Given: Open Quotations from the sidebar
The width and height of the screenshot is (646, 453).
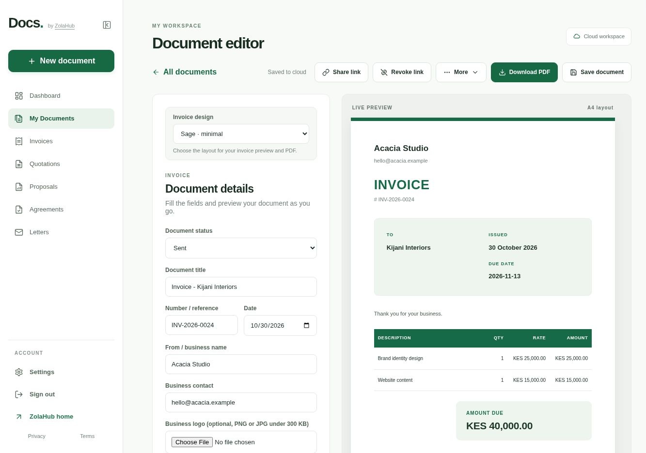Looking at the screenshot, I should click(x=61, y=164).
